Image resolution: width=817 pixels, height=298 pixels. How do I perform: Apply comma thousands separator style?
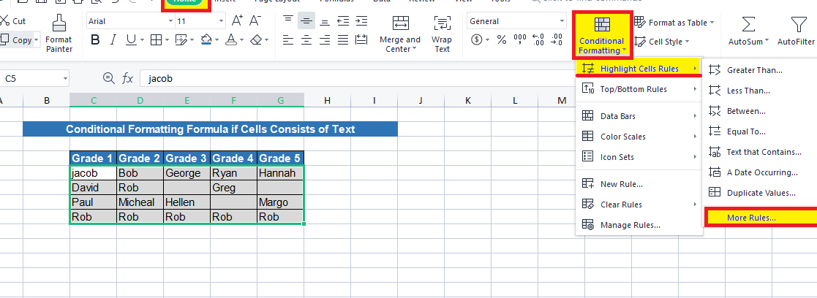click(520, 40)
